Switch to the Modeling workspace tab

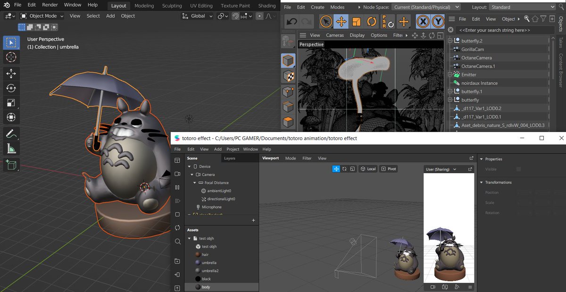[144, 6]
